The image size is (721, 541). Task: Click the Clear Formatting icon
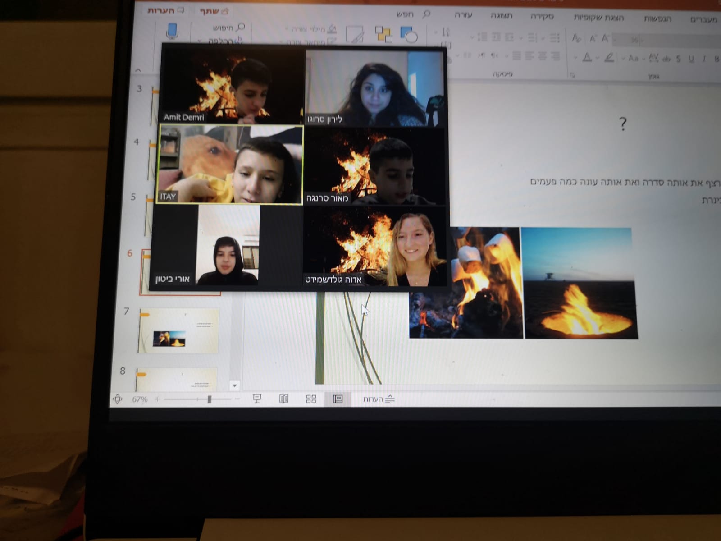(x=576, y=38)
